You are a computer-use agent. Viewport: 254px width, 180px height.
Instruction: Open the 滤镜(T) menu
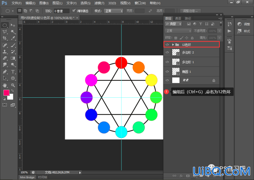99,3
